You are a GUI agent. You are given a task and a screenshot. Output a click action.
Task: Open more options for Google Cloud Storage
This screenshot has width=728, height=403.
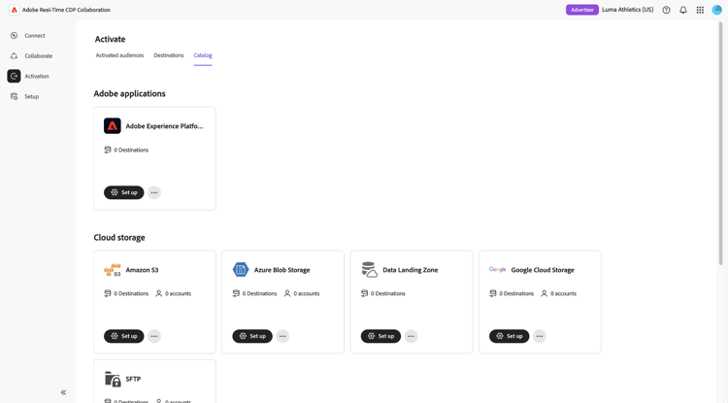(x=539, y=336)
